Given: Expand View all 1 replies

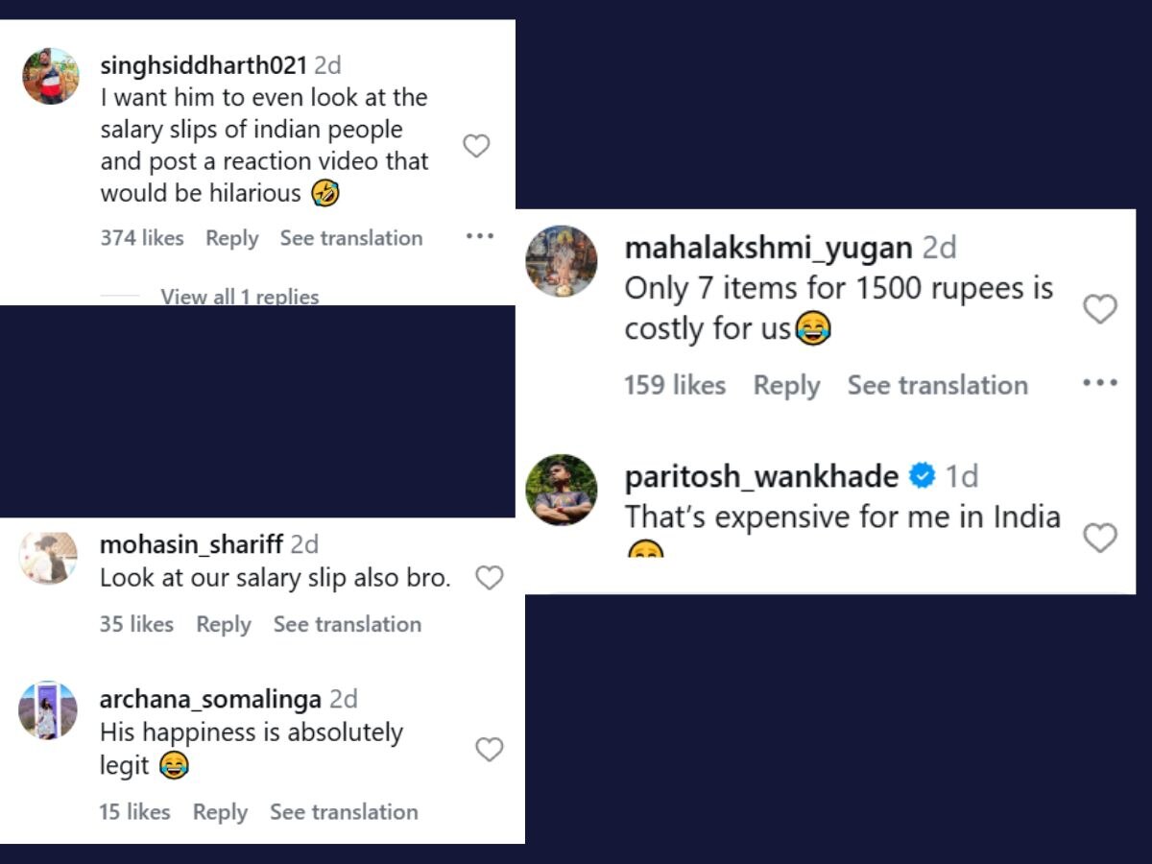Looking at the screenshot, I should coord(239,297).
